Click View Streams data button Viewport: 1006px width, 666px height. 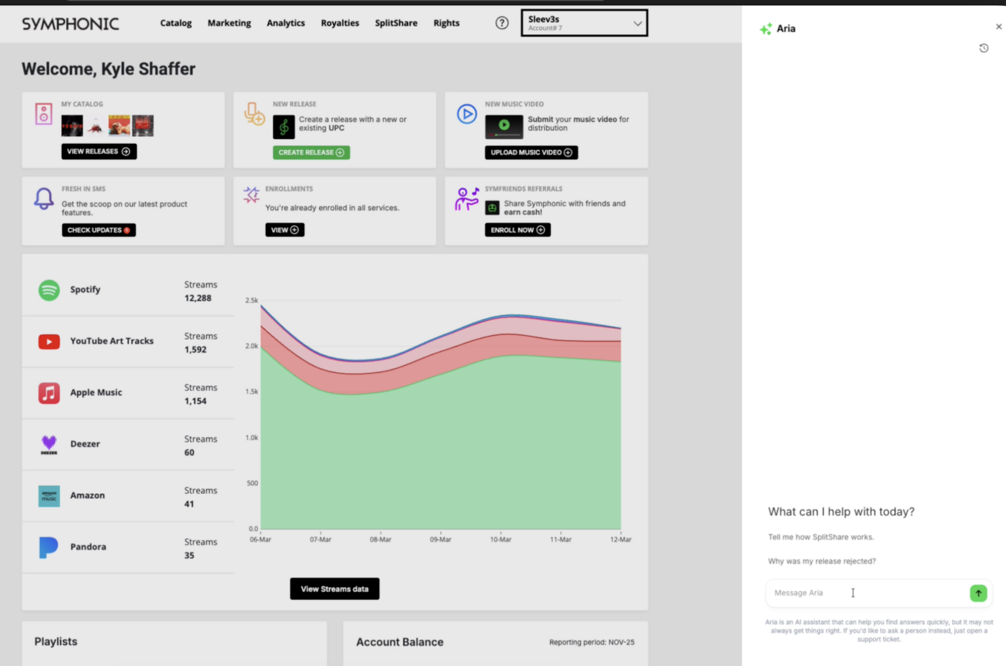[335, 589]
